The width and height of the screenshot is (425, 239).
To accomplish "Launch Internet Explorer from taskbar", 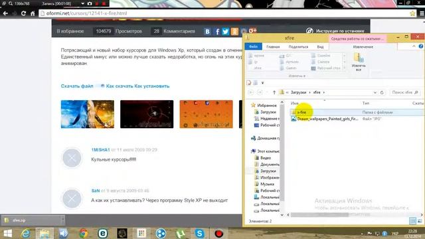I will 26,233.
